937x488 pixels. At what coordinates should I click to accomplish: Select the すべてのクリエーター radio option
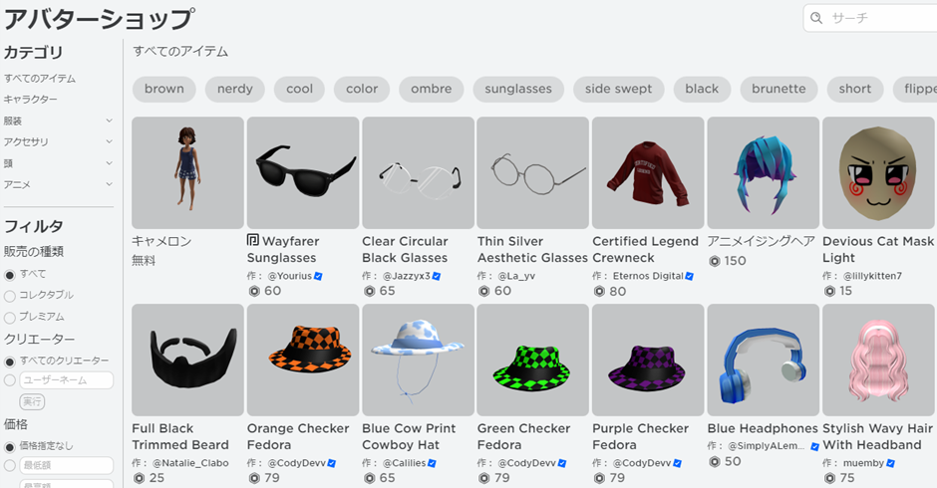(x=10, y=362)
